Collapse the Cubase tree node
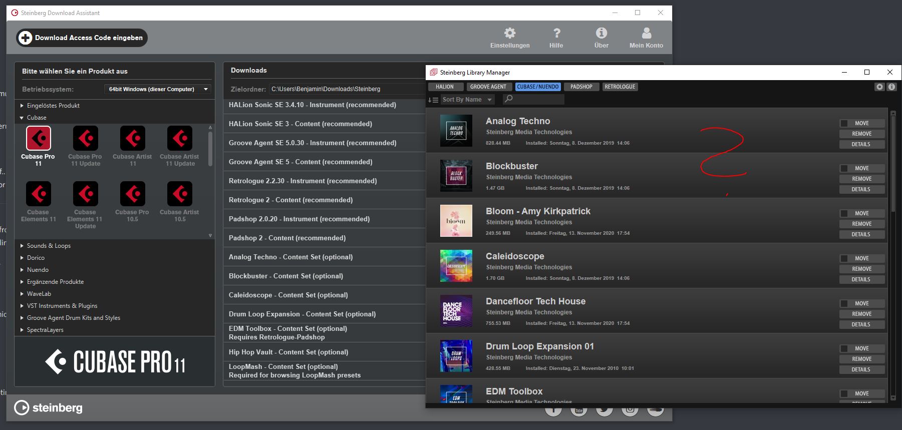902x430 pixels. click(x=22, y=118)
